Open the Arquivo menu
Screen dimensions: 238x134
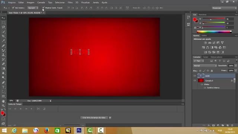pos(12,3)
